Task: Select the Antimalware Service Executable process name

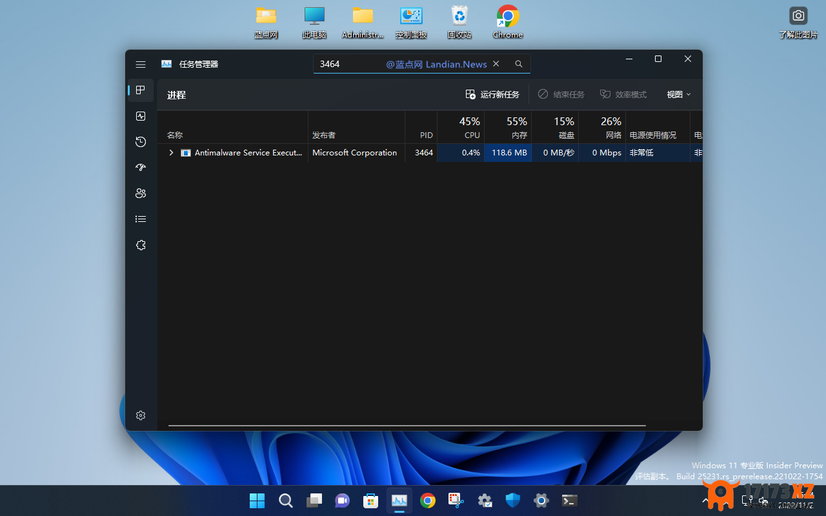Action: [248, 153]
